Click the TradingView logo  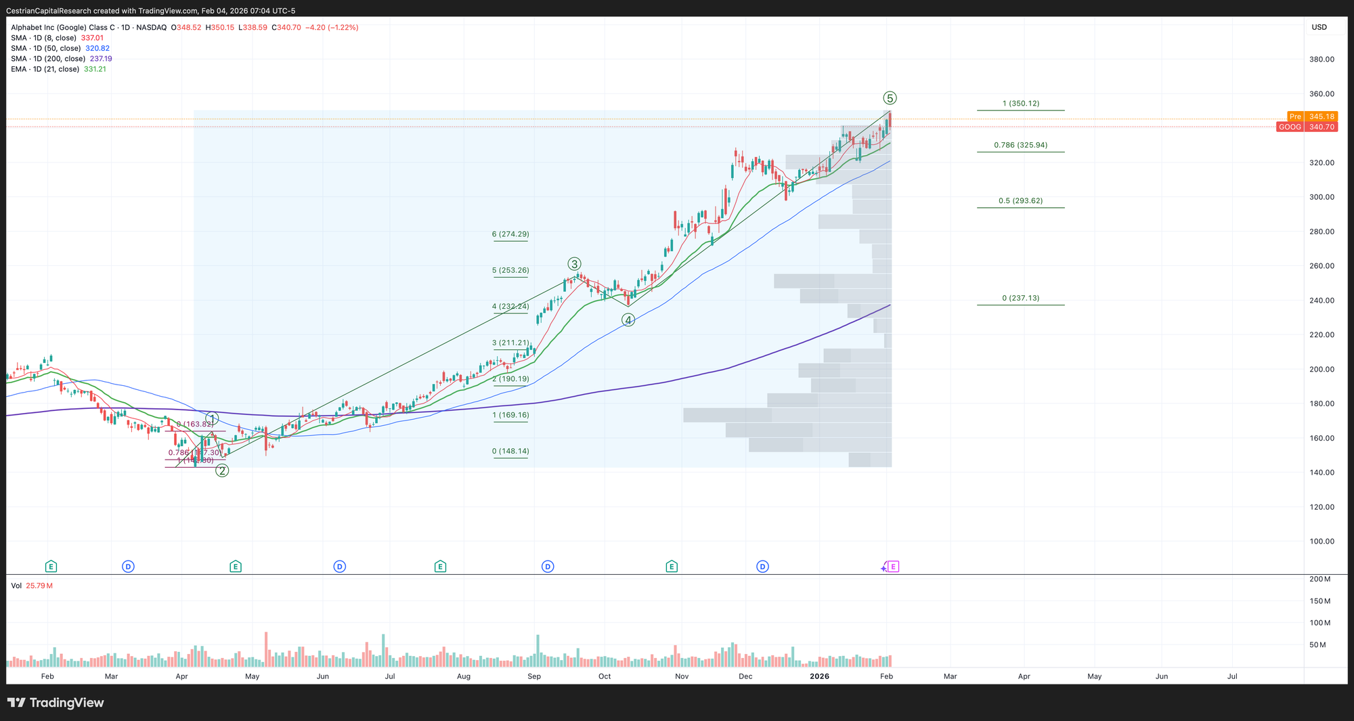[x=56, y=703]
